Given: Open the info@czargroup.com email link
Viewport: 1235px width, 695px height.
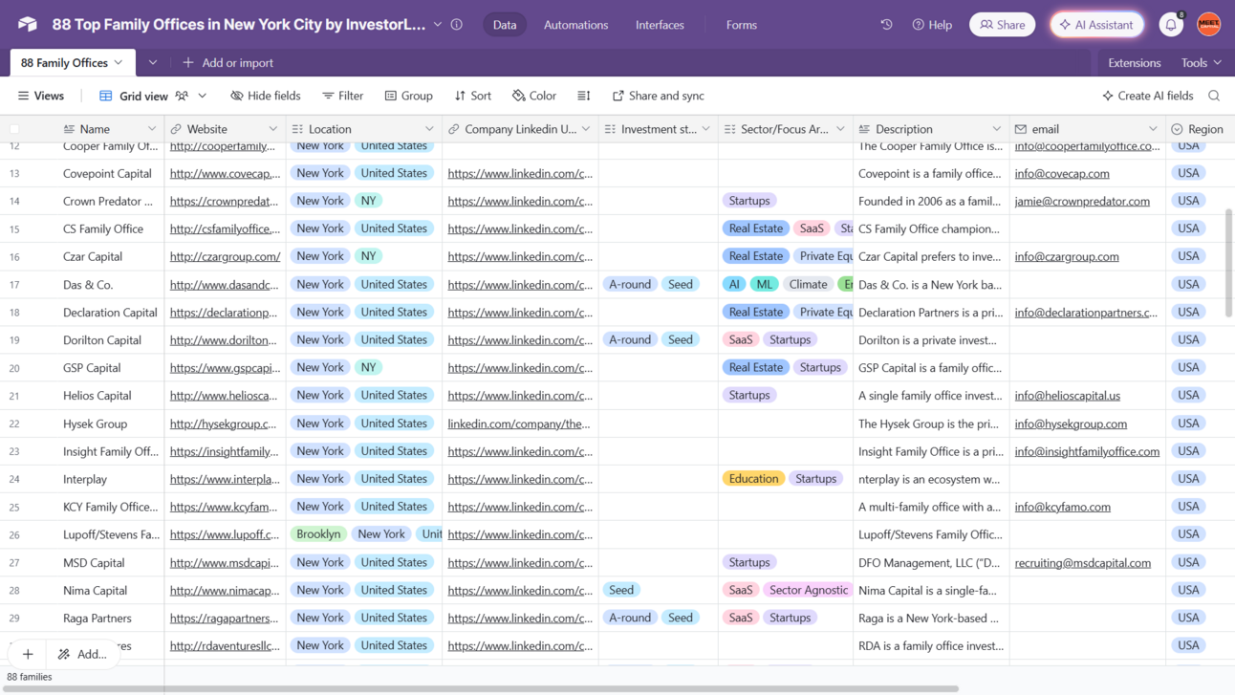Looking at the screenshot, I should click(x=1066, y=256).
